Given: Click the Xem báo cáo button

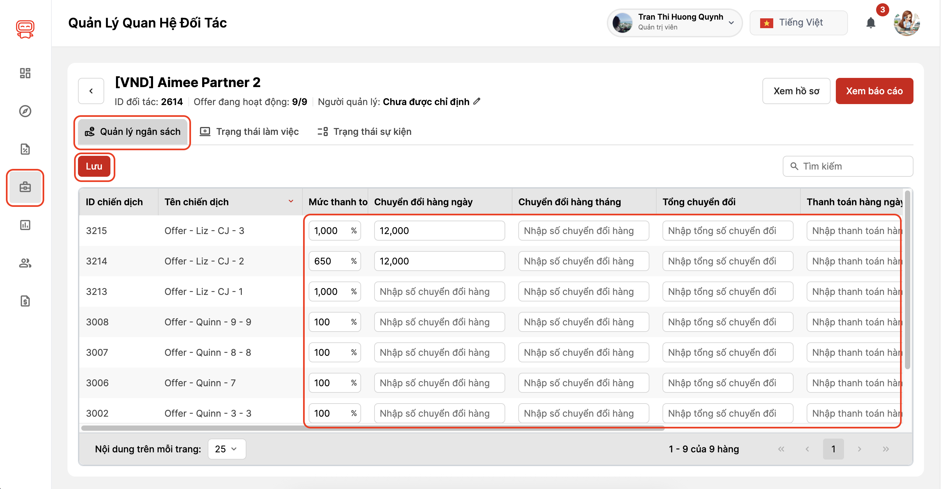Looking at the screenshot, I should coord(874,91).
